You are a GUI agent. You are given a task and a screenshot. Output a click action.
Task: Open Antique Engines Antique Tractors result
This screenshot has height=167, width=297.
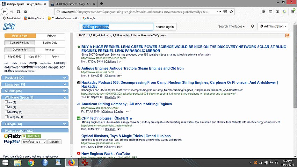(132, 68)
